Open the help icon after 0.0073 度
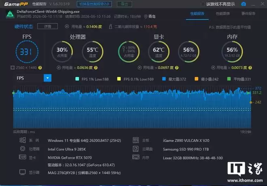This screenshot has height=186, width=267. pyautogui.click(x=250, y=68)
